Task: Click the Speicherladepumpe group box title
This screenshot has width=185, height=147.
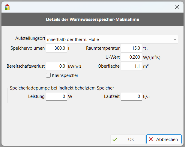Action: pyautogui.click(x=62, y=88)
